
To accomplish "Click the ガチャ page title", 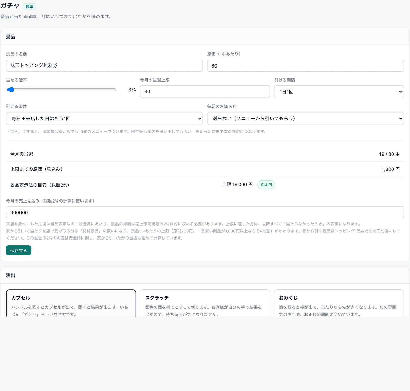I will [10, 6].
